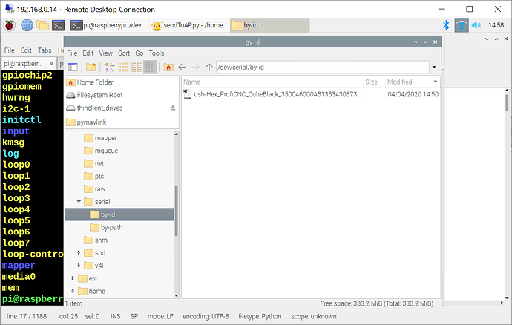The width and height of the screenshot is (512, 325).
Task: Expand the v4l folder tree node
Action: point(79,266)
